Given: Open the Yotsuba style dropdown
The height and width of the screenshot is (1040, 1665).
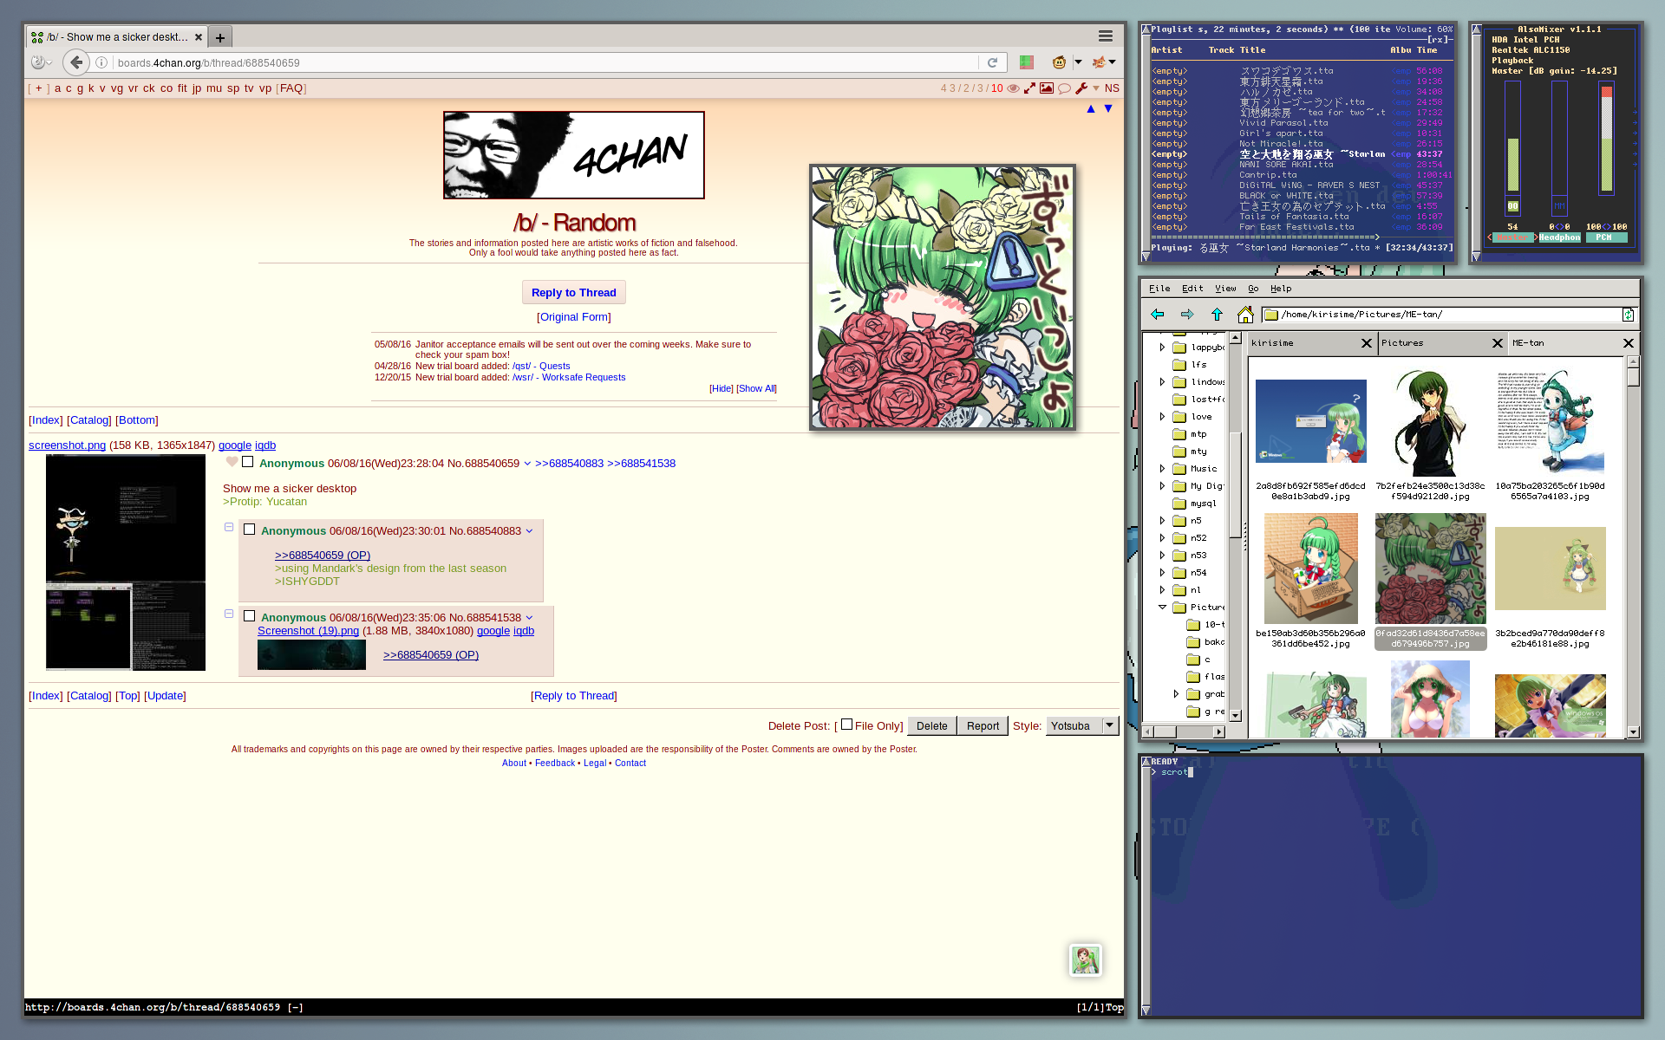Looking at the screenshot, I should (x=1081, y=726).
